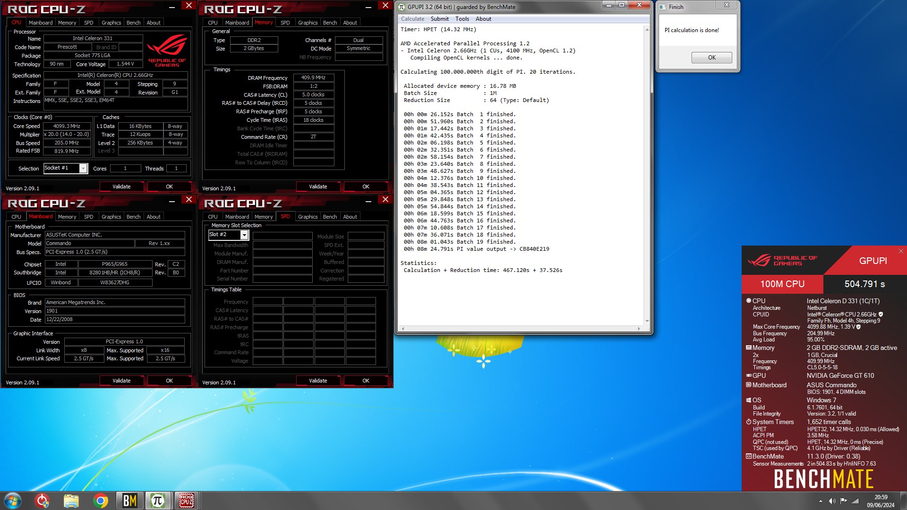Screen dimensions: 907x510
Task: Open Graphics tab in the Memory window
Action: click(x=308, y=23)
